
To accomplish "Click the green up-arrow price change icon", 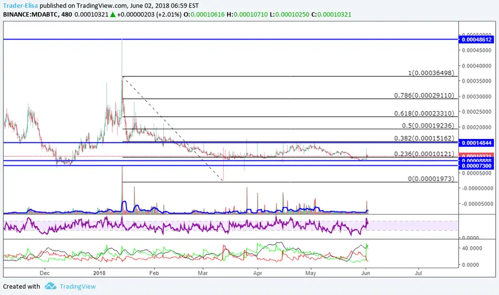I will coord(112,14).
